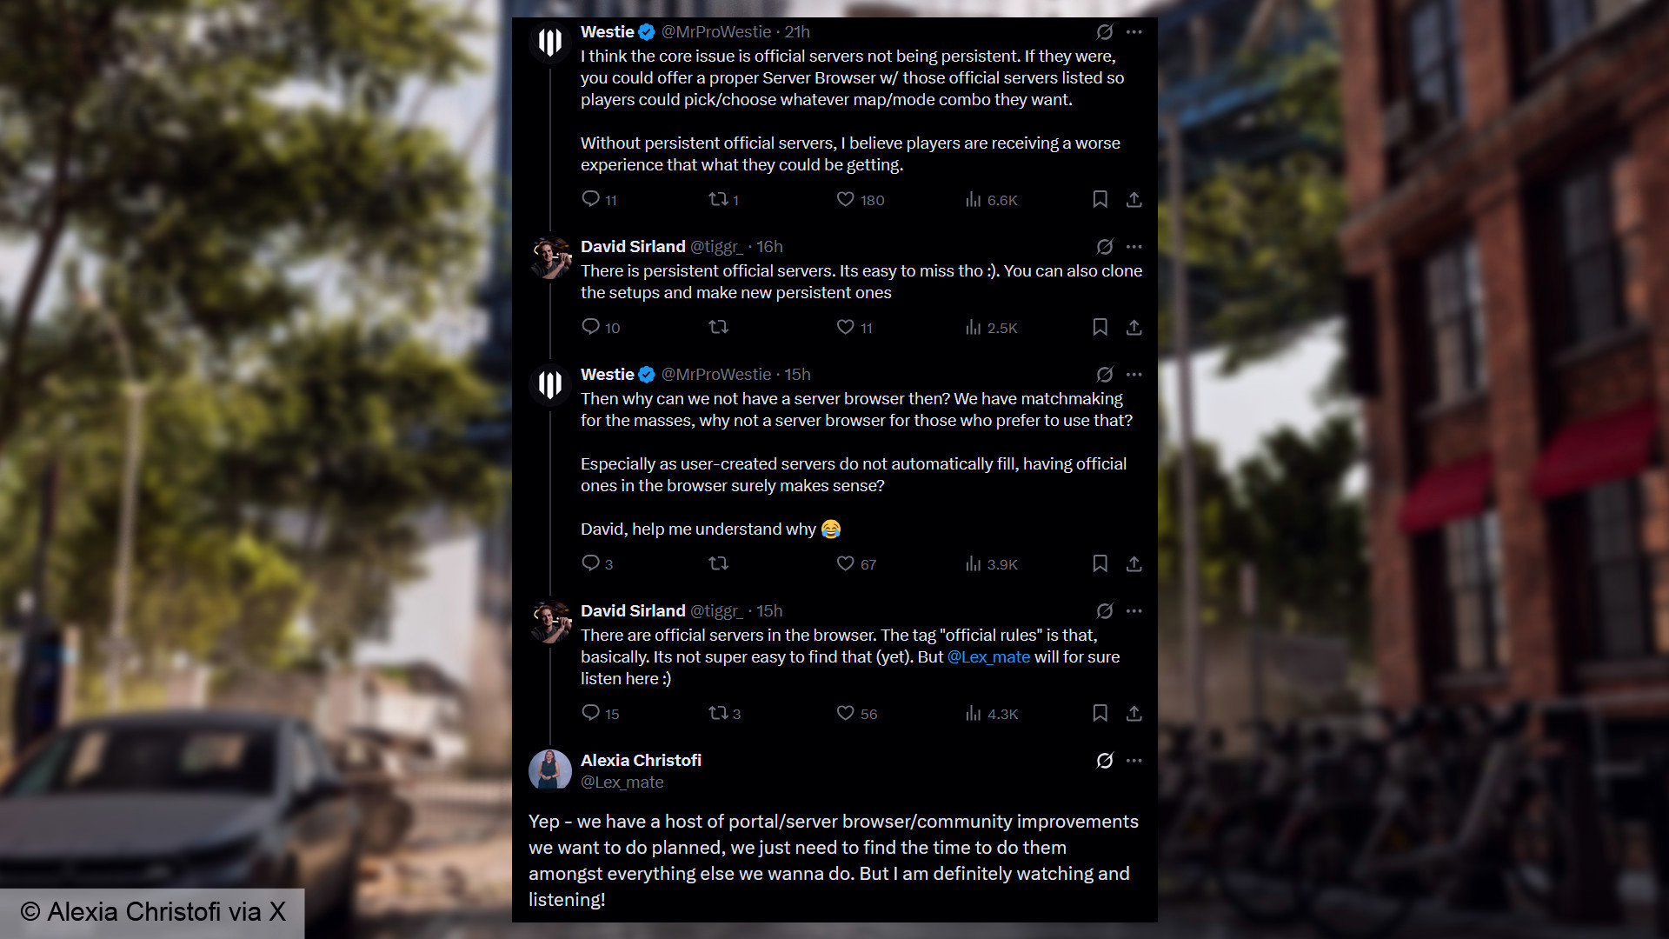Screen dimensions: 1669x939
Task: Open Alexia Christofi's profile name
Action: (641, 761)
